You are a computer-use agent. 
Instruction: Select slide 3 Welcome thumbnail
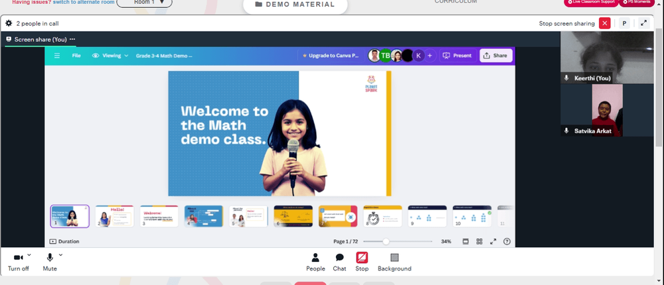[x=159, y=216]
